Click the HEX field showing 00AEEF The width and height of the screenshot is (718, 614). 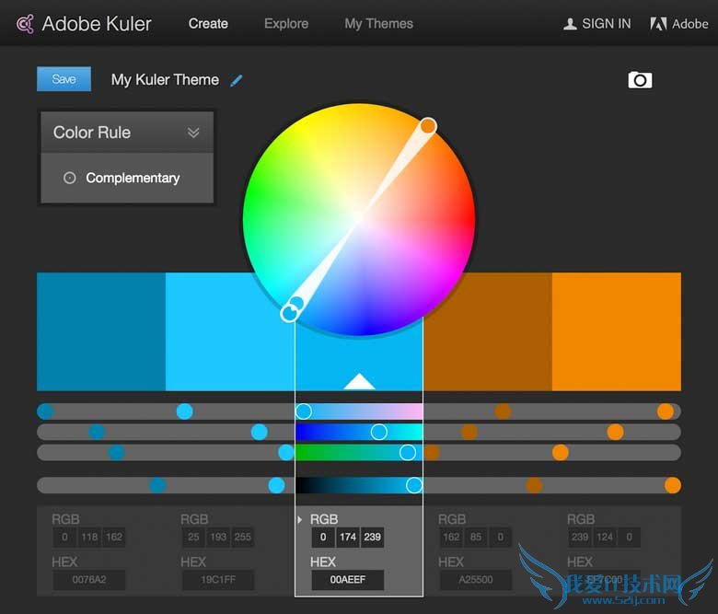tap(348, 580)
